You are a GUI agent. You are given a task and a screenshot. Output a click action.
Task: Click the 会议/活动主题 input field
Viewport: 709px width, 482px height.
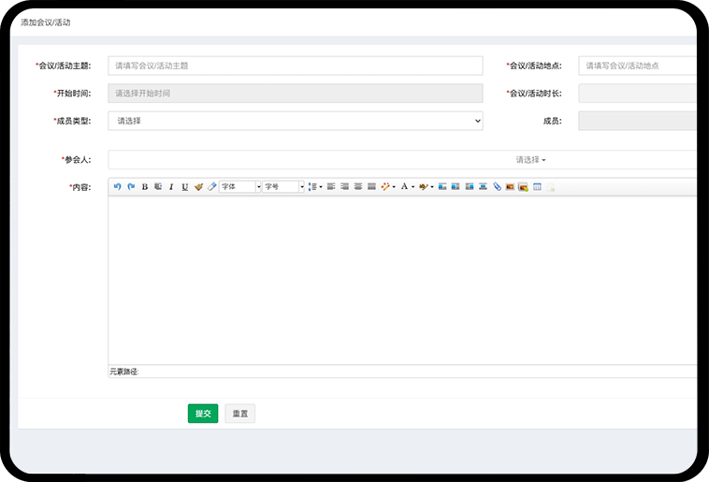click(x=295, y=66)
